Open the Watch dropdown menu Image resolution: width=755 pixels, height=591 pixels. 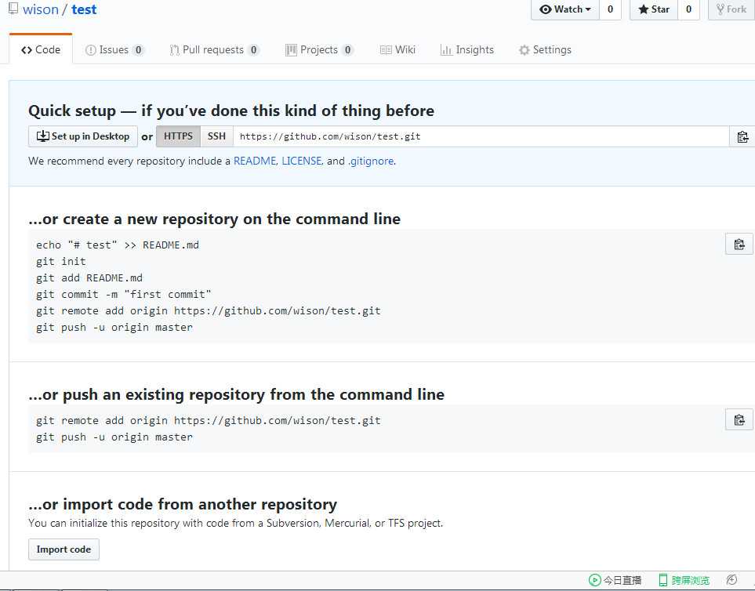coord(565,9)
